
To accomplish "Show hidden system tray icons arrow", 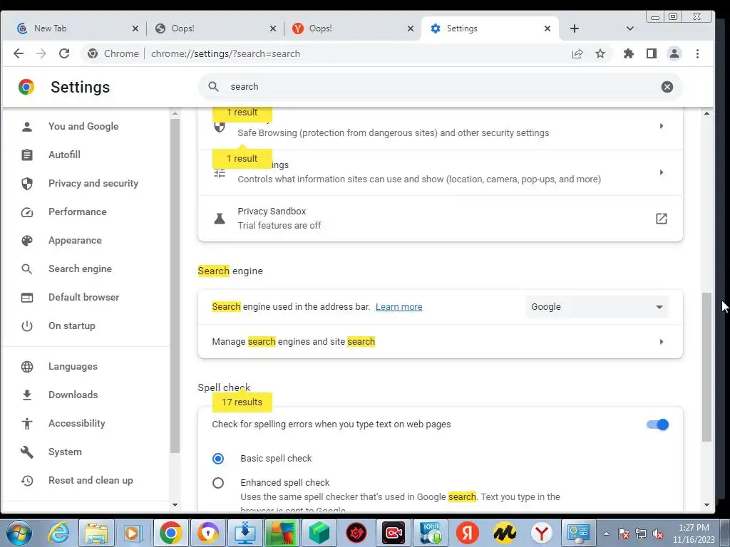I will (606, 534).
